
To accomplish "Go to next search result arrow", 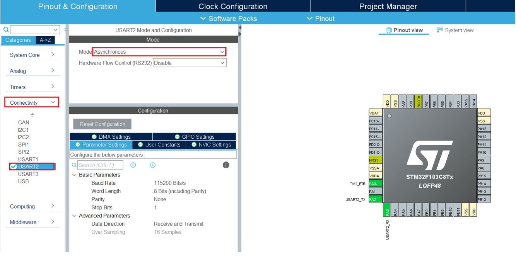I will click(153, 165).
